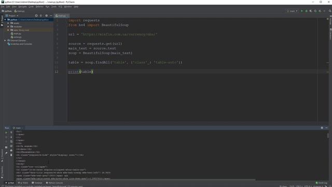Start debugging with the green bug icon

click(306, 11)
